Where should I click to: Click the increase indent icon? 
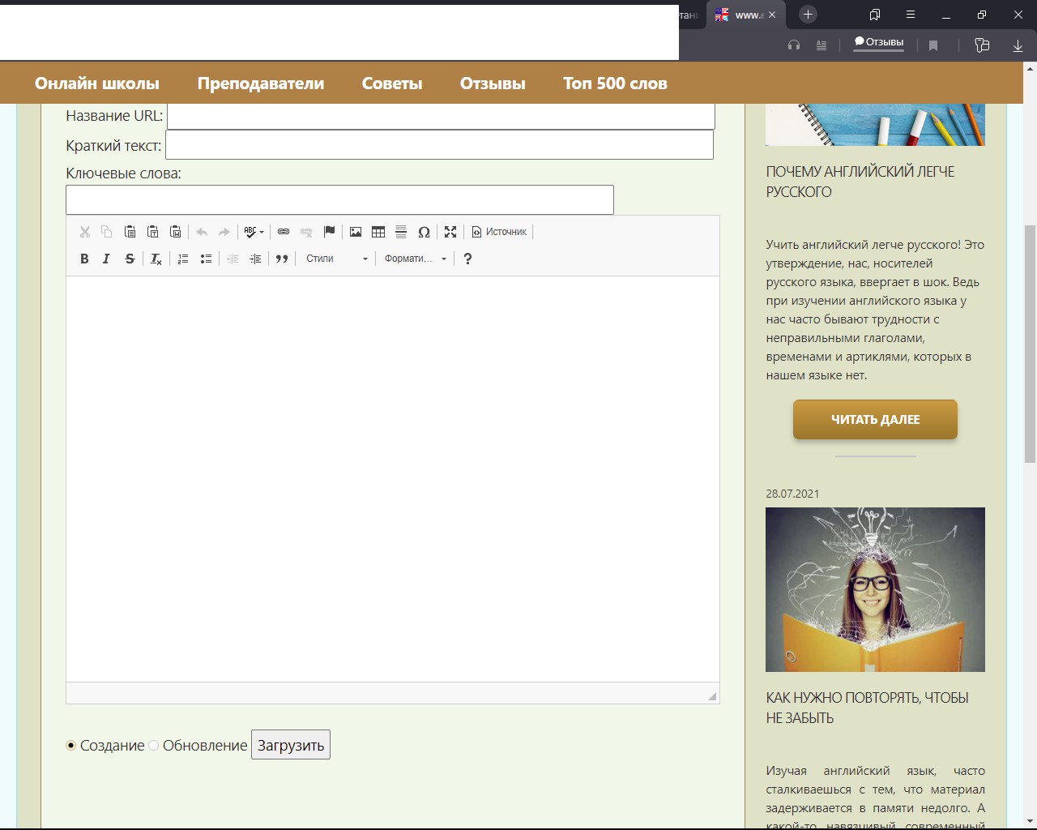click(x=255, y=259)
